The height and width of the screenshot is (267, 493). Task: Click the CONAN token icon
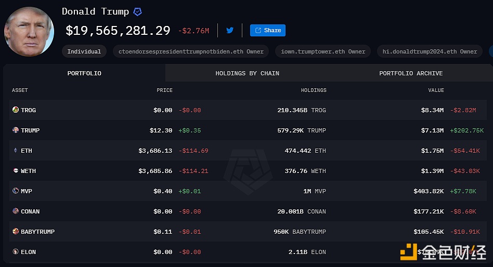[16, 211]
